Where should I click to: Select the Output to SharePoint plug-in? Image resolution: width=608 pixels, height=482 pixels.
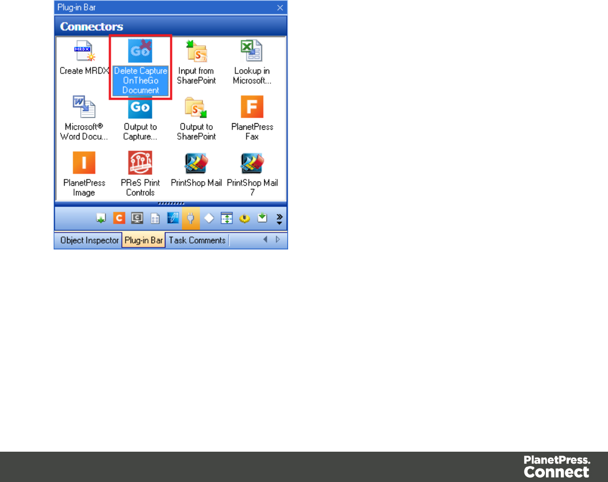(x=196, y=118)
